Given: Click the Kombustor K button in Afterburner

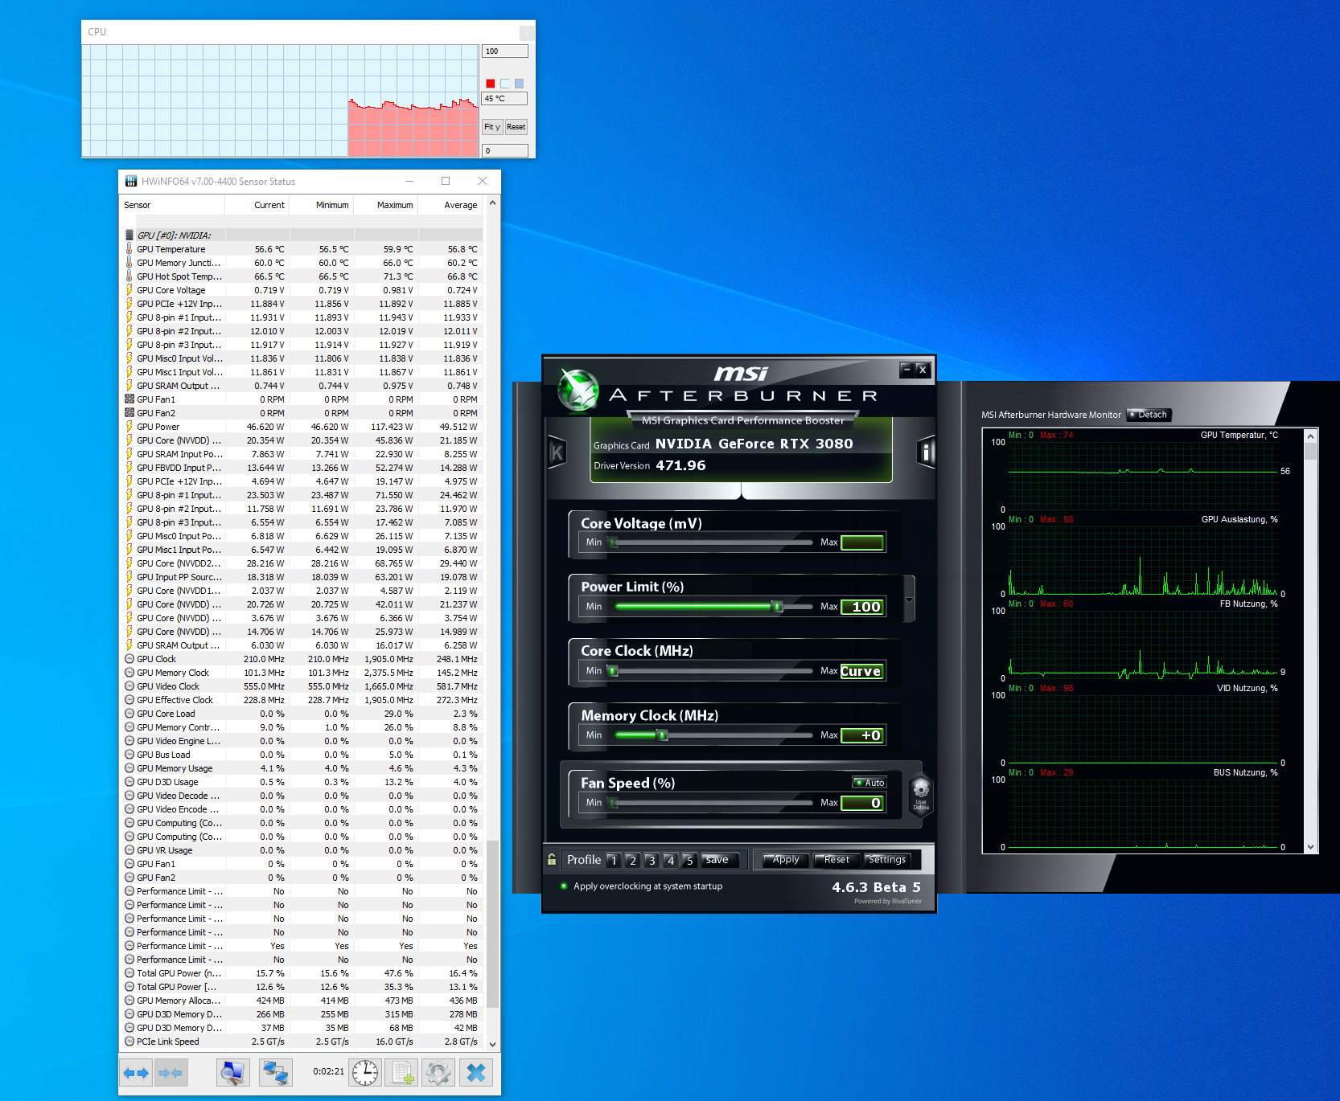Looking at the screenshot, I should coord(557,453).
